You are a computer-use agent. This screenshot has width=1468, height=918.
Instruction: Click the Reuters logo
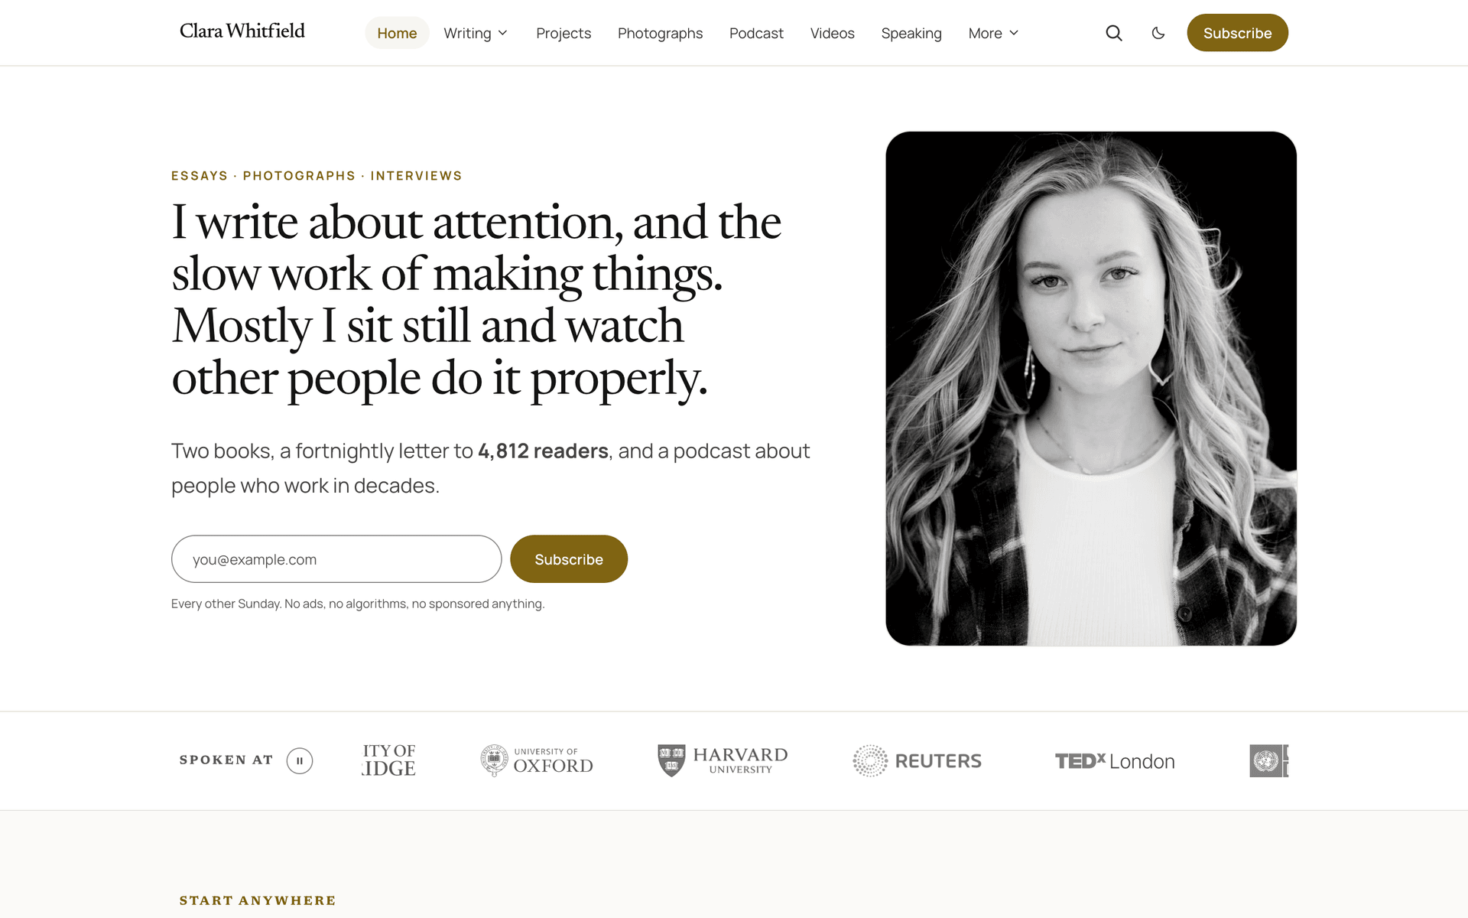coord(917,760)
